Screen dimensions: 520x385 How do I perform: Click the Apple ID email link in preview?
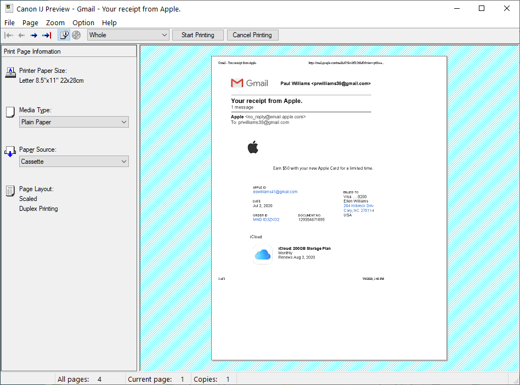pyautogui.click(x=275, y=192)
